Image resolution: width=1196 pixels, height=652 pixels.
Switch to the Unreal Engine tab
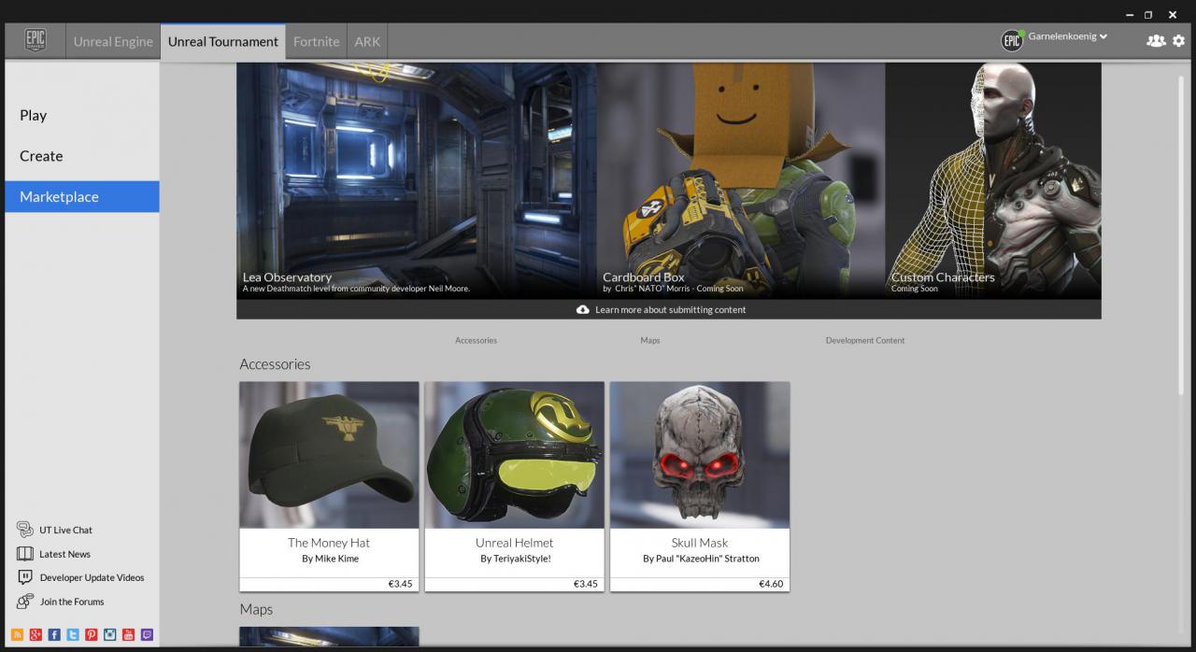[113, 41]
